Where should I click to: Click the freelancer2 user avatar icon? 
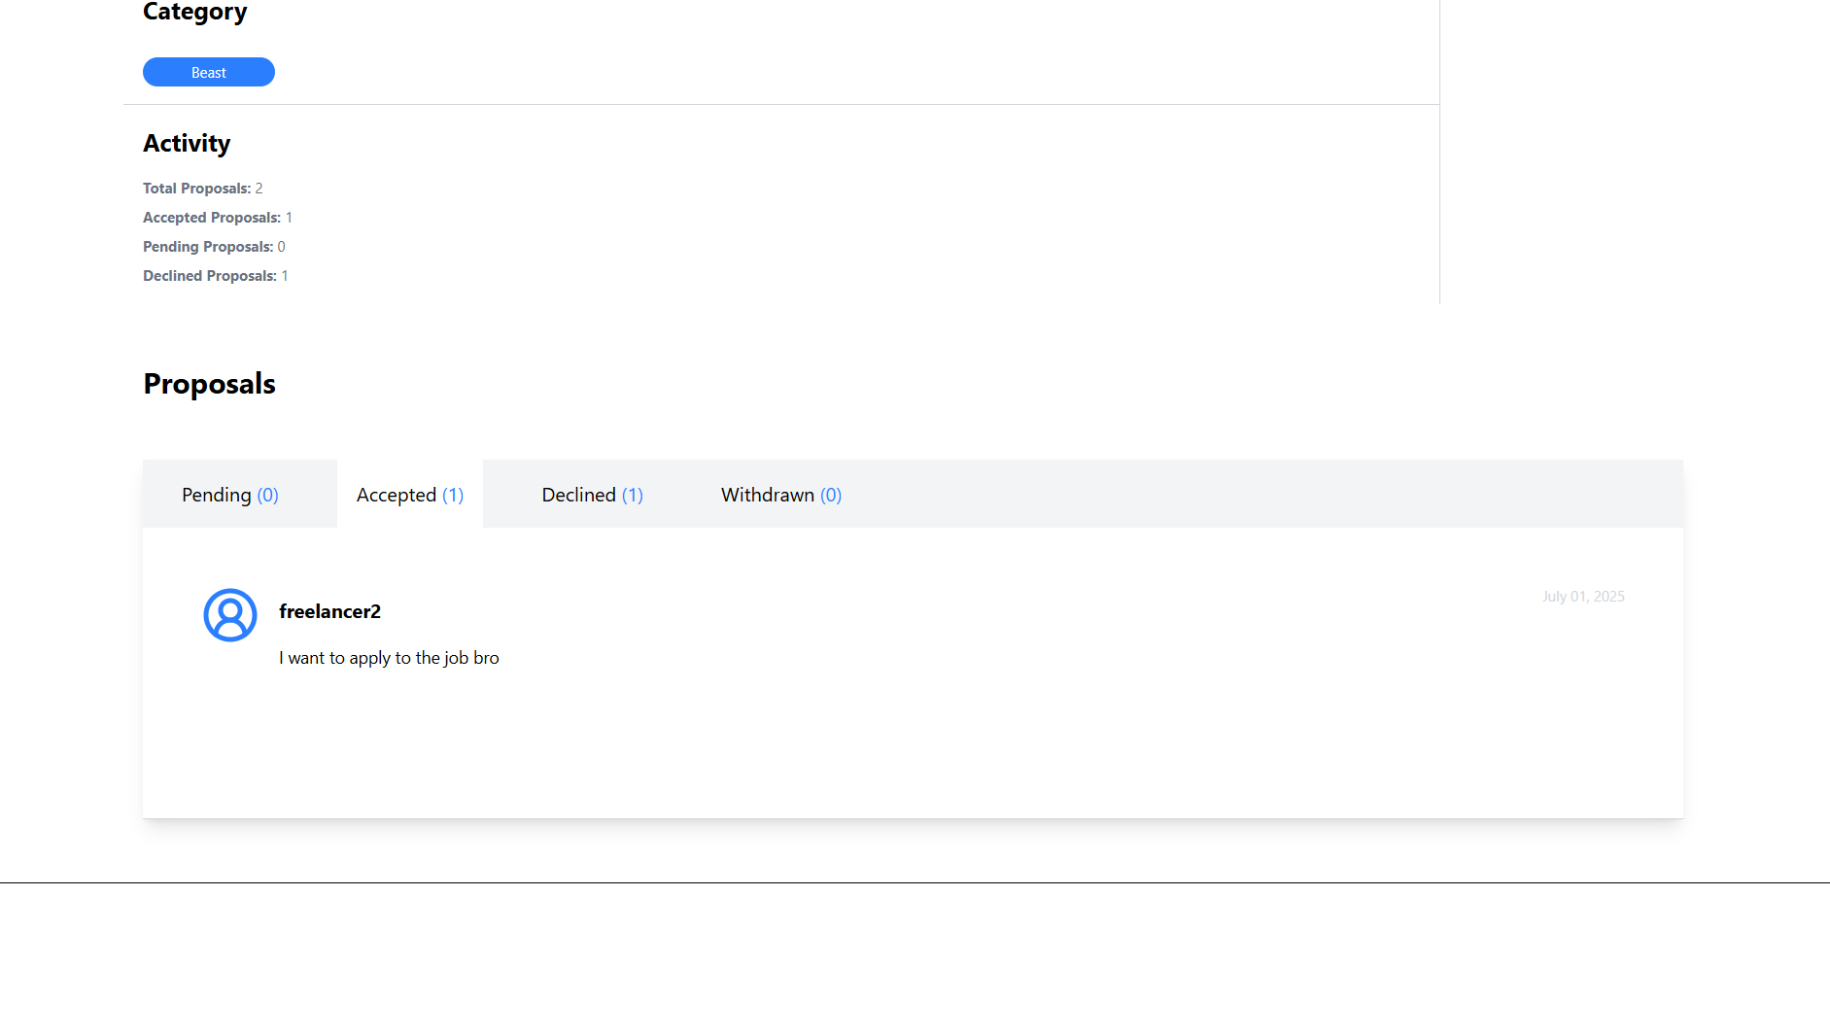230,615
